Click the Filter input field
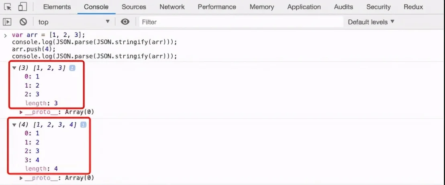This screenshot has height=185, width=445. [x=241, y=22]
